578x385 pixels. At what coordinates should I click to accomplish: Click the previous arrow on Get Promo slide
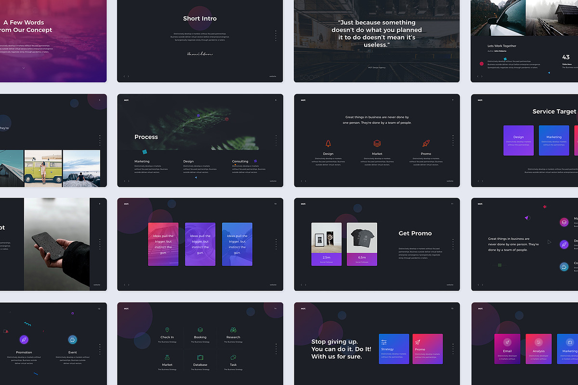[302, 285]
